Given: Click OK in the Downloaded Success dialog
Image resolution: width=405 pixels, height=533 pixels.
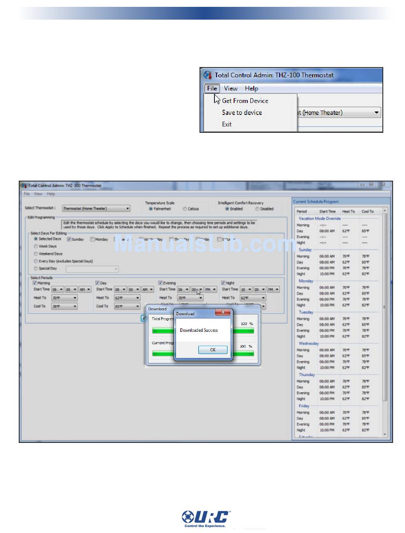Looking at the screenshot, I should pyautogui.click(x=213, y=350).
